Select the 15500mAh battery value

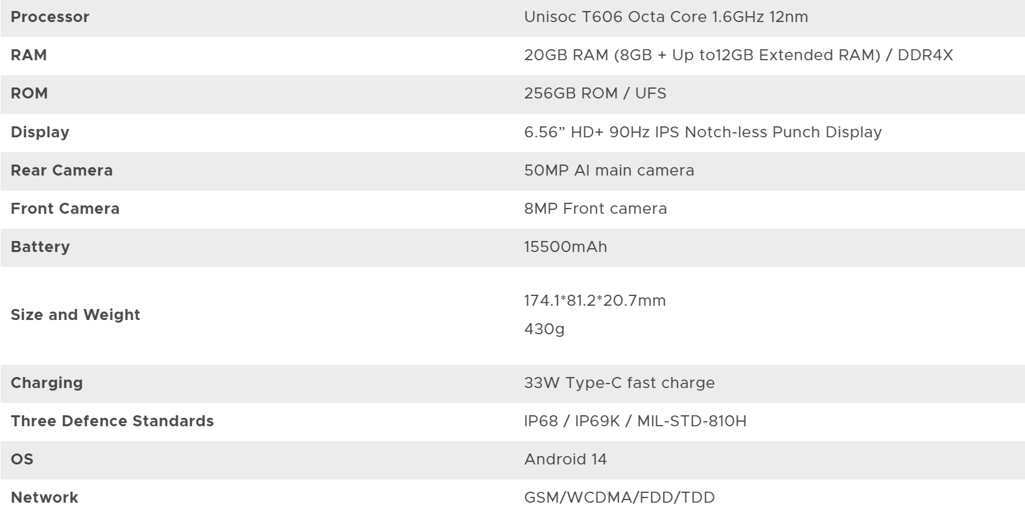[x=565, y=247]
